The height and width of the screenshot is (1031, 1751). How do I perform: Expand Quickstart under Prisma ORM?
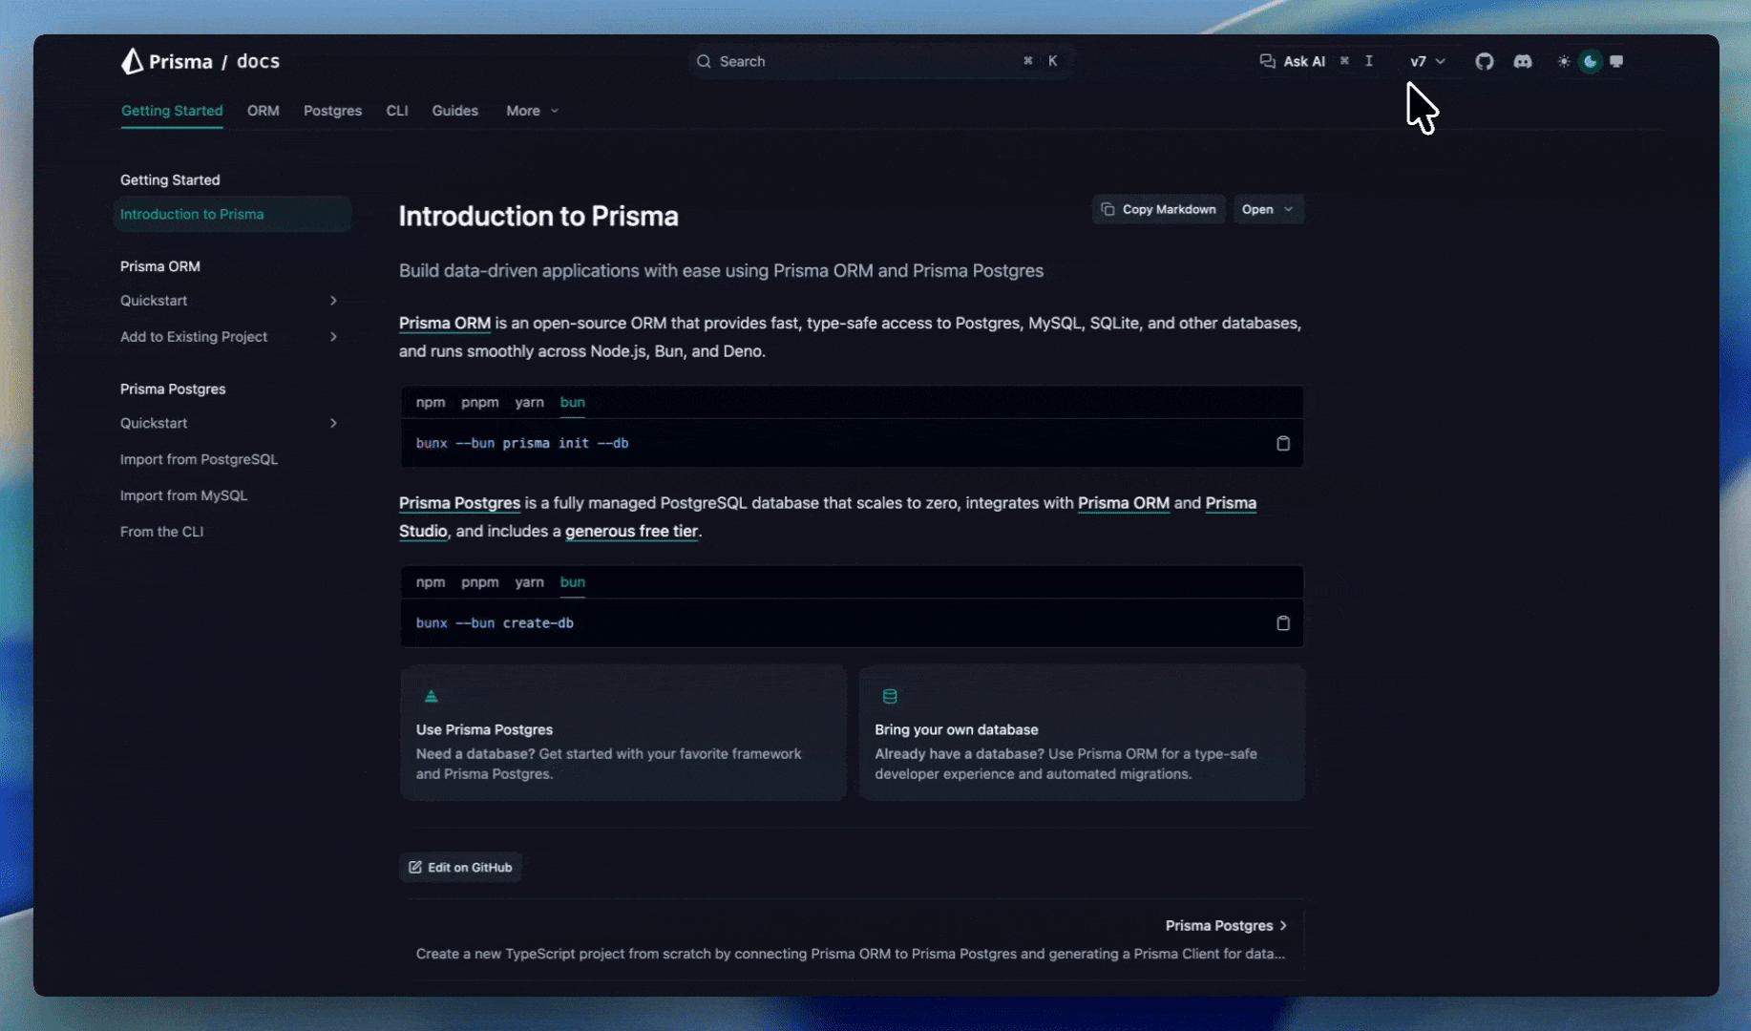(333, 300)
